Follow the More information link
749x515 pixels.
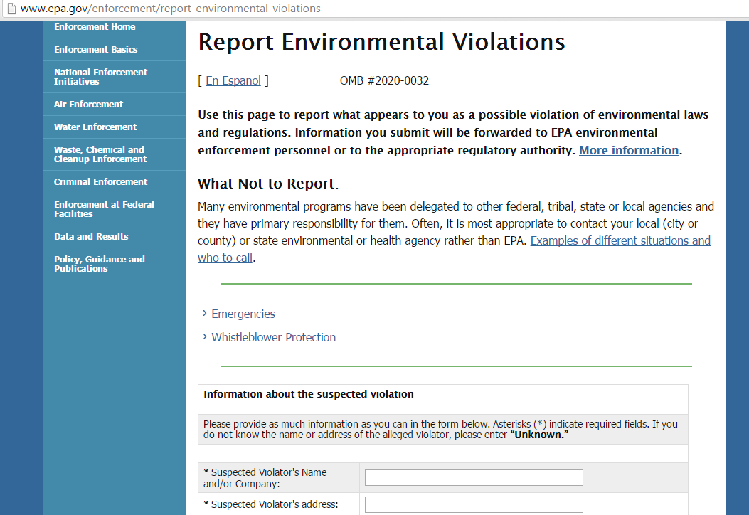point(629,150)
